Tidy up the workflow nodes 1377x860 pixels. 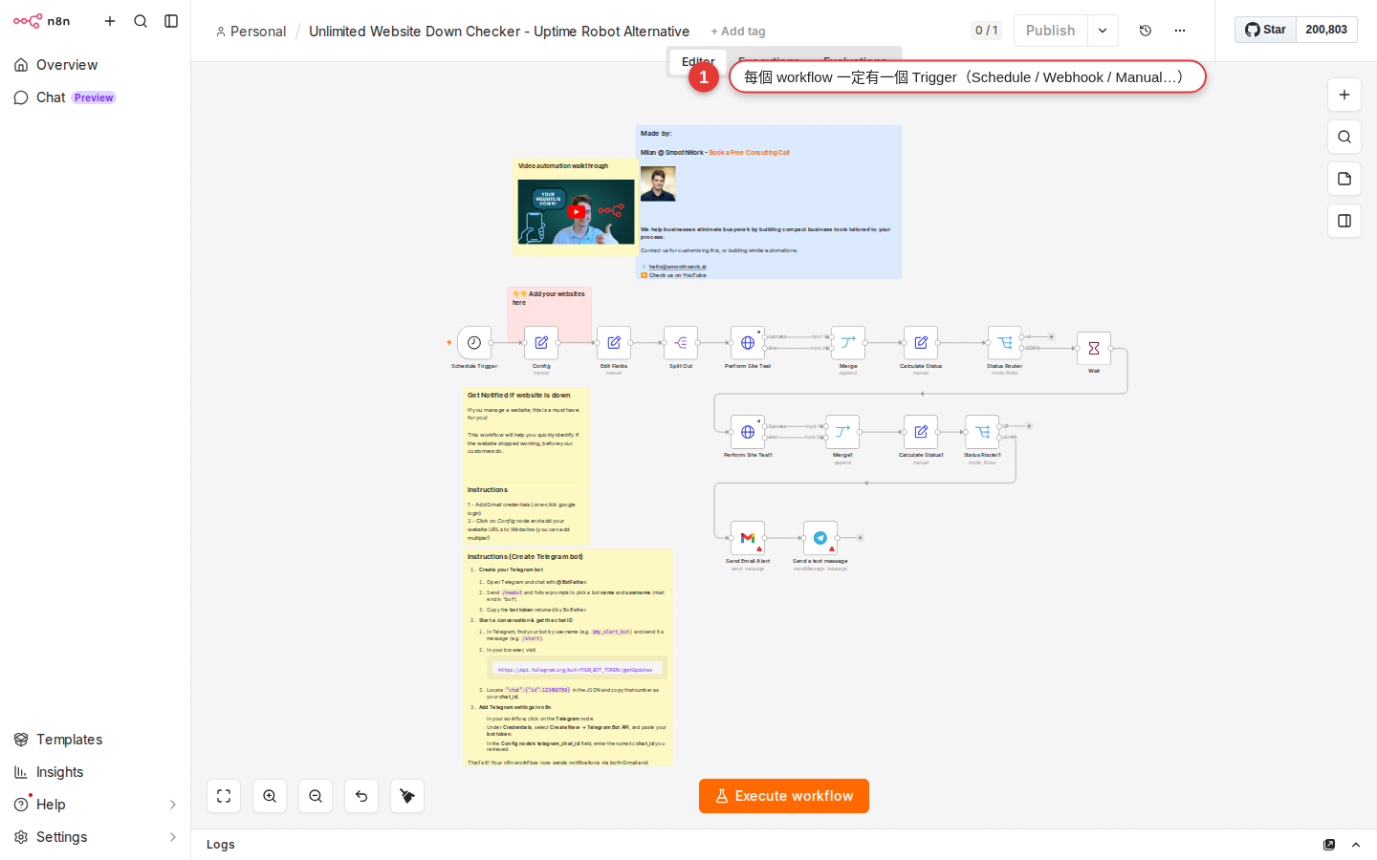point(407,796)
